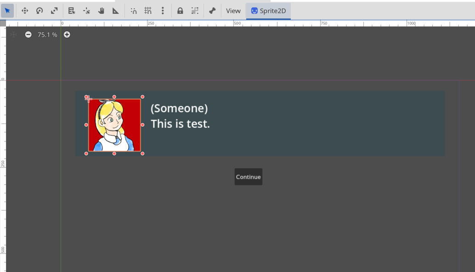The width and height of the screenshot is (475, 272).
Task: Click the center view icon beside zoom out
Action: [x=14, y=34]
